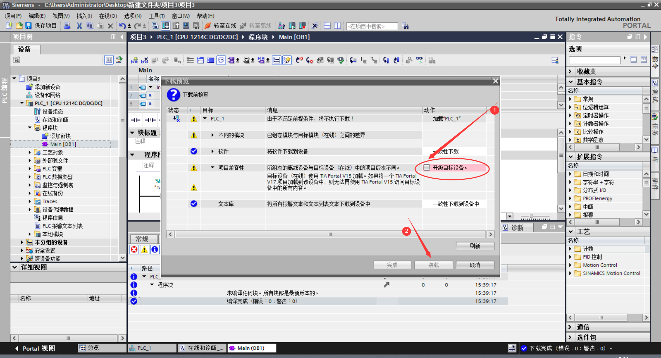This screenshot has width=661, height=358.
Task: Toggle favorites display in editor toolbar
Action: coord(287,60)
